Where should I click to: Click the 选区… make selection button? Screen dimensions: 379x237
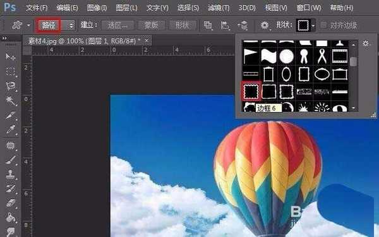coord(117,25)
